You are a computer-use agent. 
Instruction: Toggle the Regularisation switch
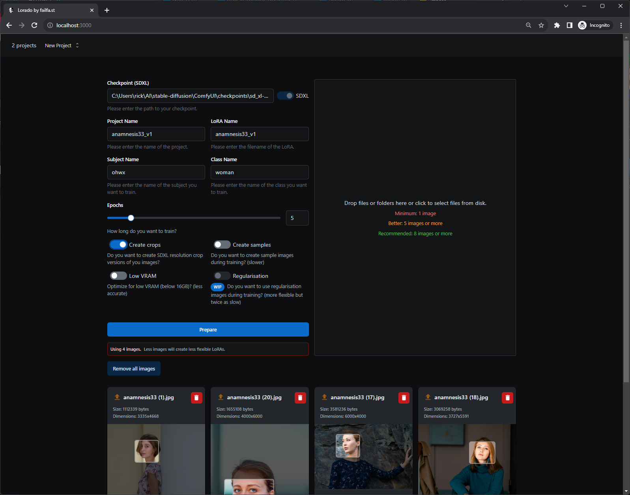[222, 276]
